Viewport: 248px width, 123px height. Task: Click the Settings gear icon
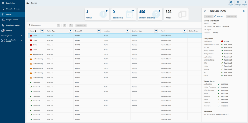pyautogui.click(x=238, y=3)
